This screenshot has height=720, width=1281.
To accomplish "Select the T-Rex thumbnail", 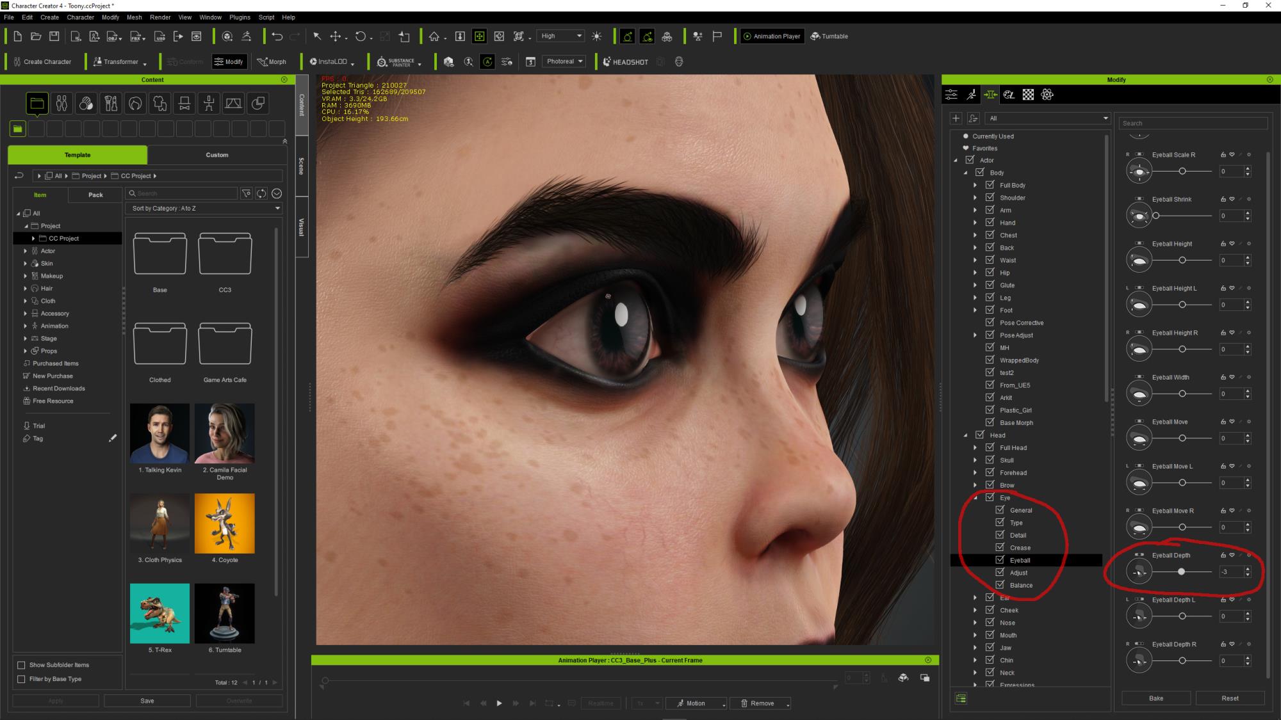I will pos(160,613).
